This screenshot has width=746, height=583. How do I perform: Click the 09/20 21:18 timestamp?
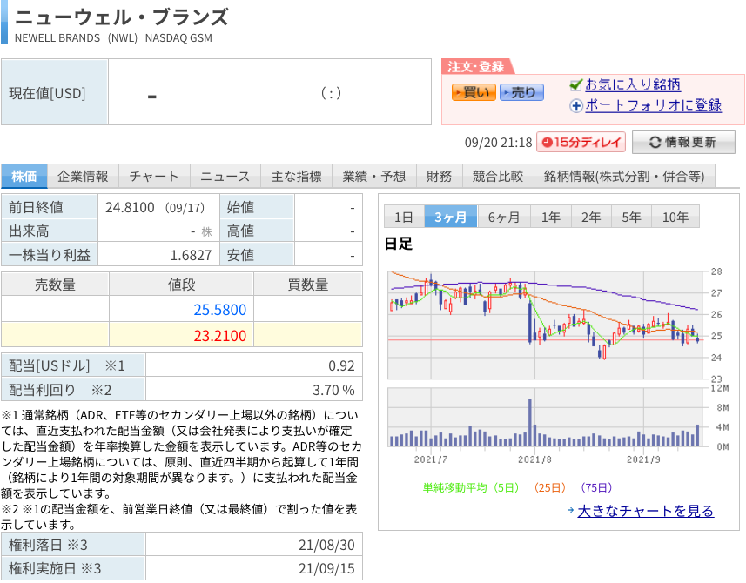(498, 143)
